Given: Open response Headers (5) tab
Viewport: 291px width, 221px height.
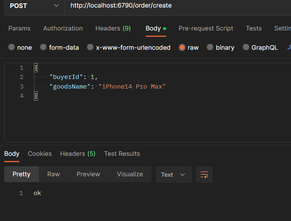Looking at the screenshot, I should point(77,154).
